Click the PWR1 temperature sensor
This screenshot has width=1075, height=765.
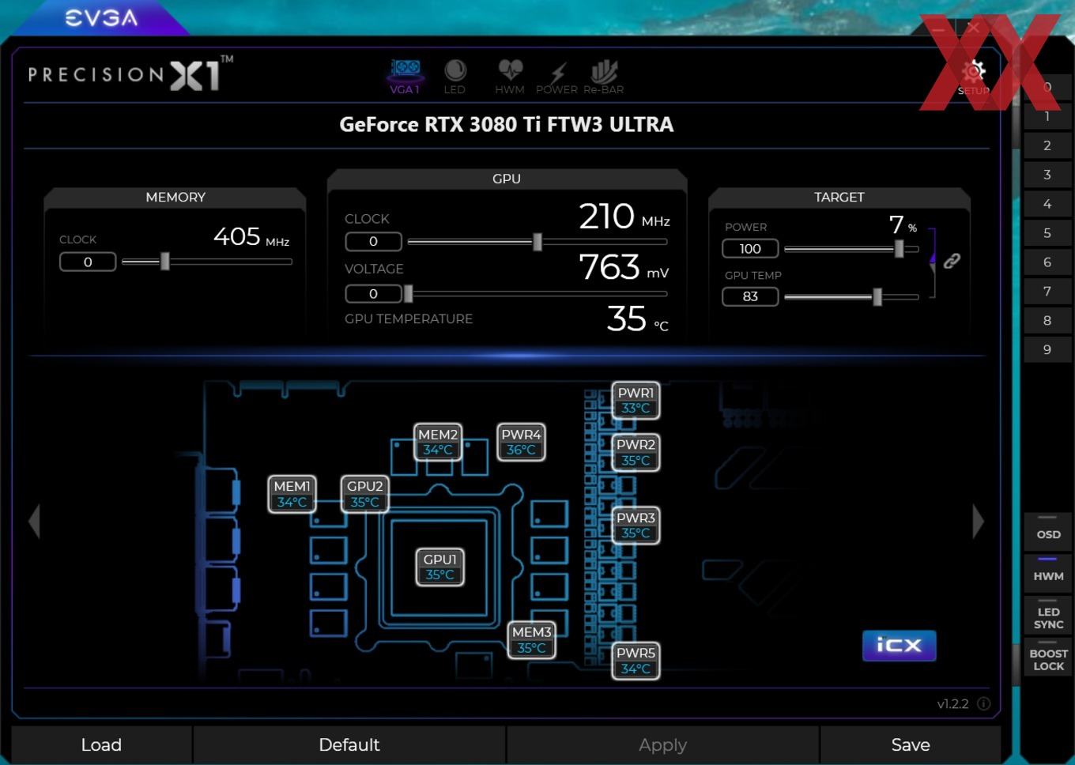pos(636,401)
